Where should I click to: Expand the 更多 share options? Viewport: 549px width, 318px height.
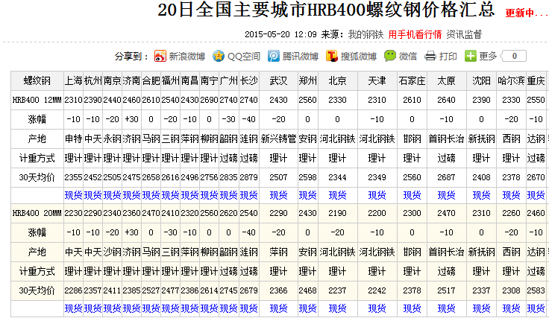[488, 57]
